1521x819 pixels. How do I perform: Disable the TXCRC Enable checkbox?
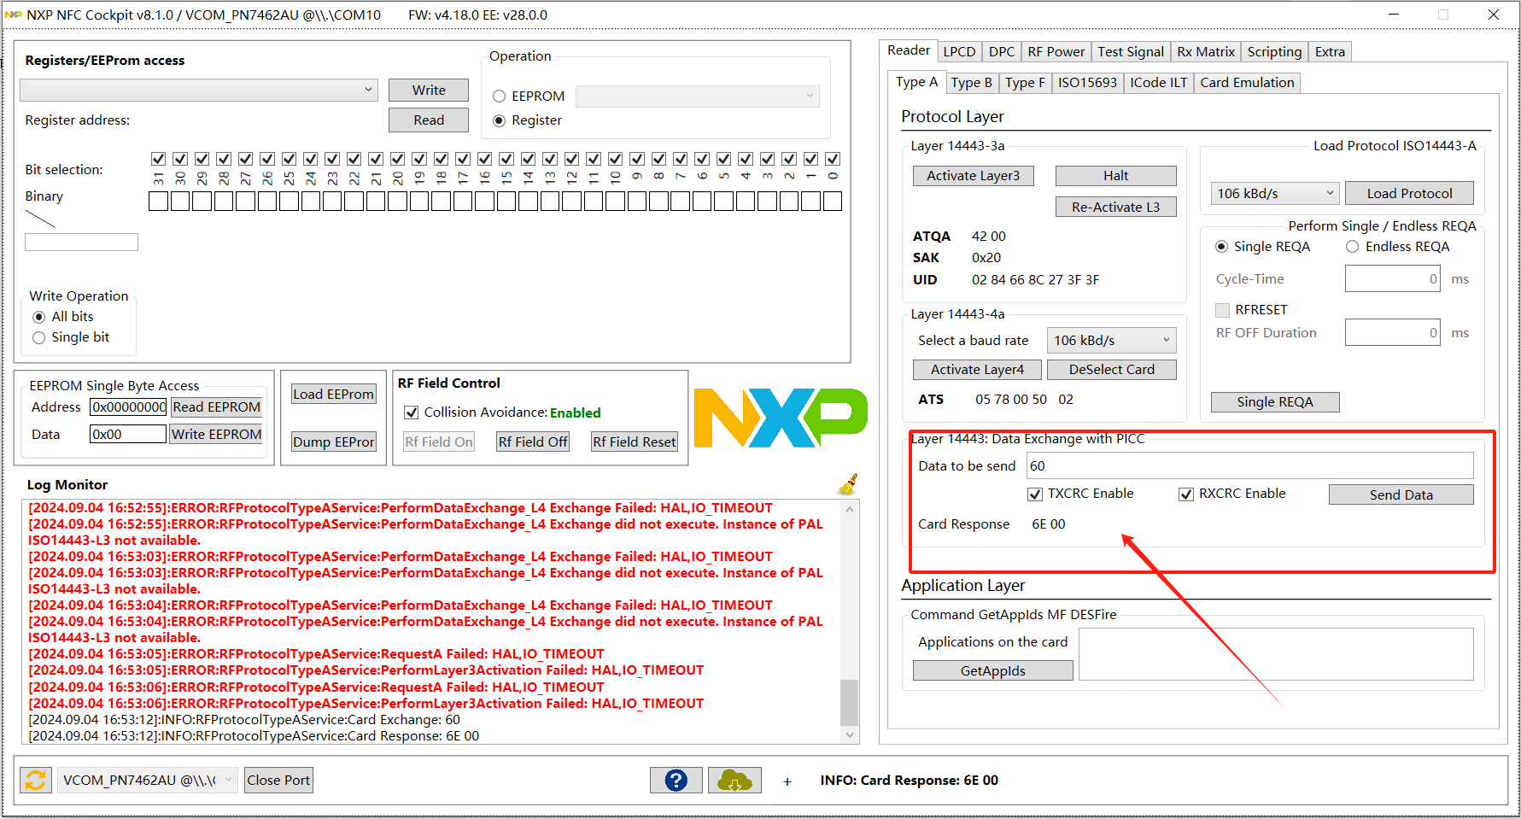[x=1035, y=494]
